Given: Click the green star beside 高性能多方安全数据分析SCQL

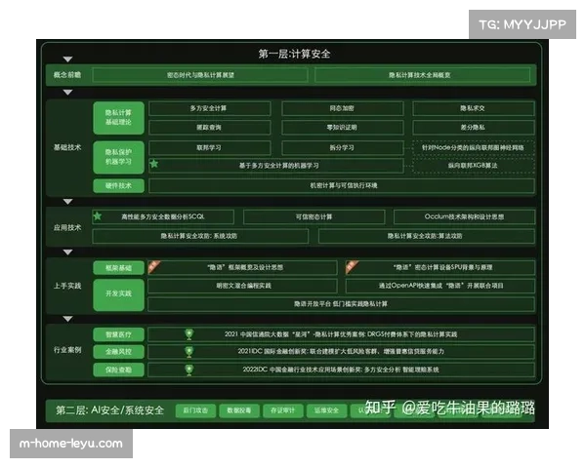Looking at the screenshot, I should pos(98,215).
